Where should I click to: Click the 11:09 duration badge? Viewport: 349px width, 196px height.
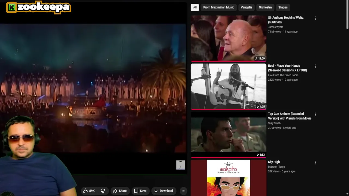coord(260,59)
